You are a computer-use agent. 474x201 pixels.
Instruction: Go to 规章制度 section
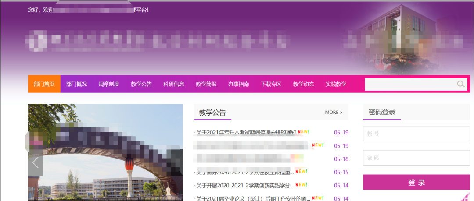[x=109, y=84]
